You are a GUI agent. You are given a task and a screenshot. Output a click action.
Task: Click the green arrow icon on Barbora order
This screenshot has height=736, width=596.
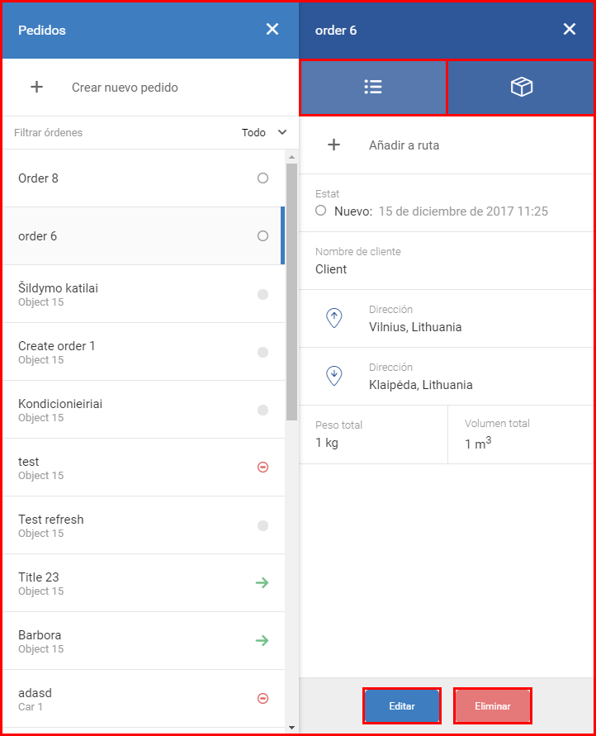(x=263, y=640)
